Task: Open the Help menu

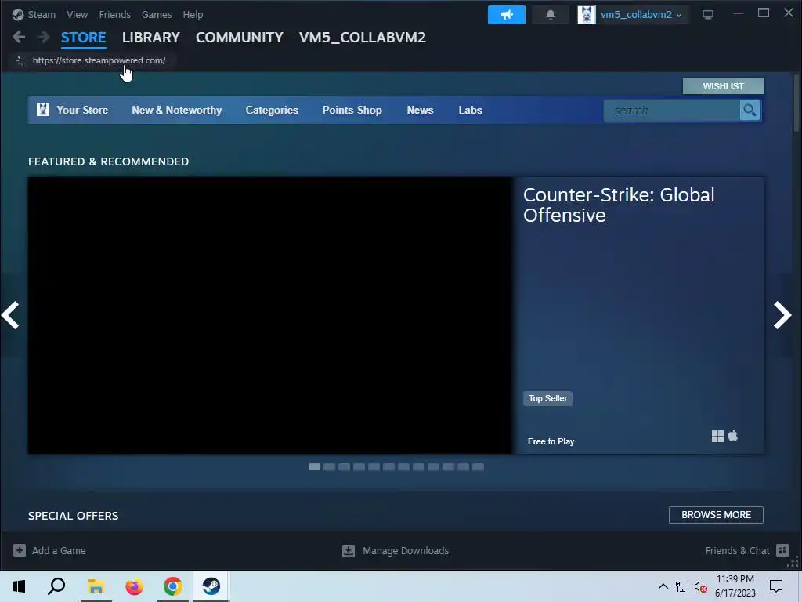Action: pos(193,14)
